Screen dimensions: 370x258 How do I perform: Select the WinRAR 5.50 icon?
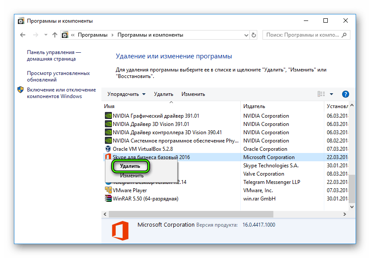point(108,198)
